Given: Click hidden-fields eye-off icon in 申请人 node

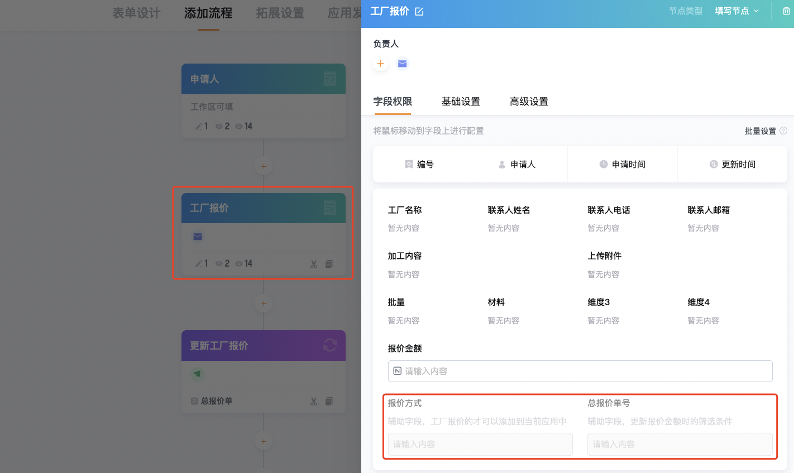Looking at the screenshot, I should coord(219,127).
